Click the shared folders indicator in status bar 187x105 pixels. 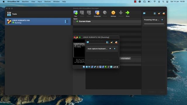coord(98,67)
